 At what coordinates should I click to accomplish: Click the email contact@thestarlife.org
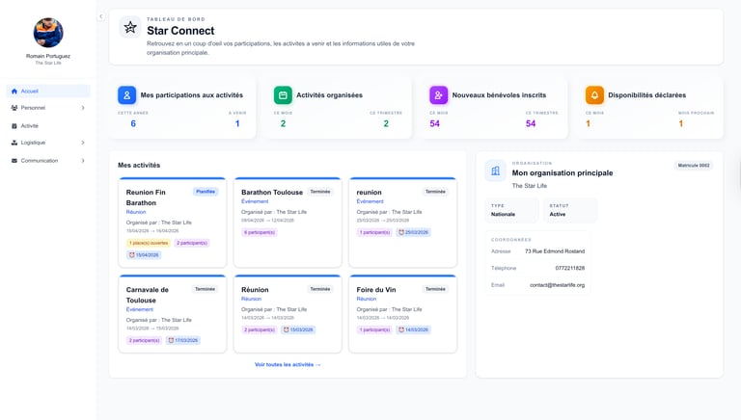(x=557, y=285)
